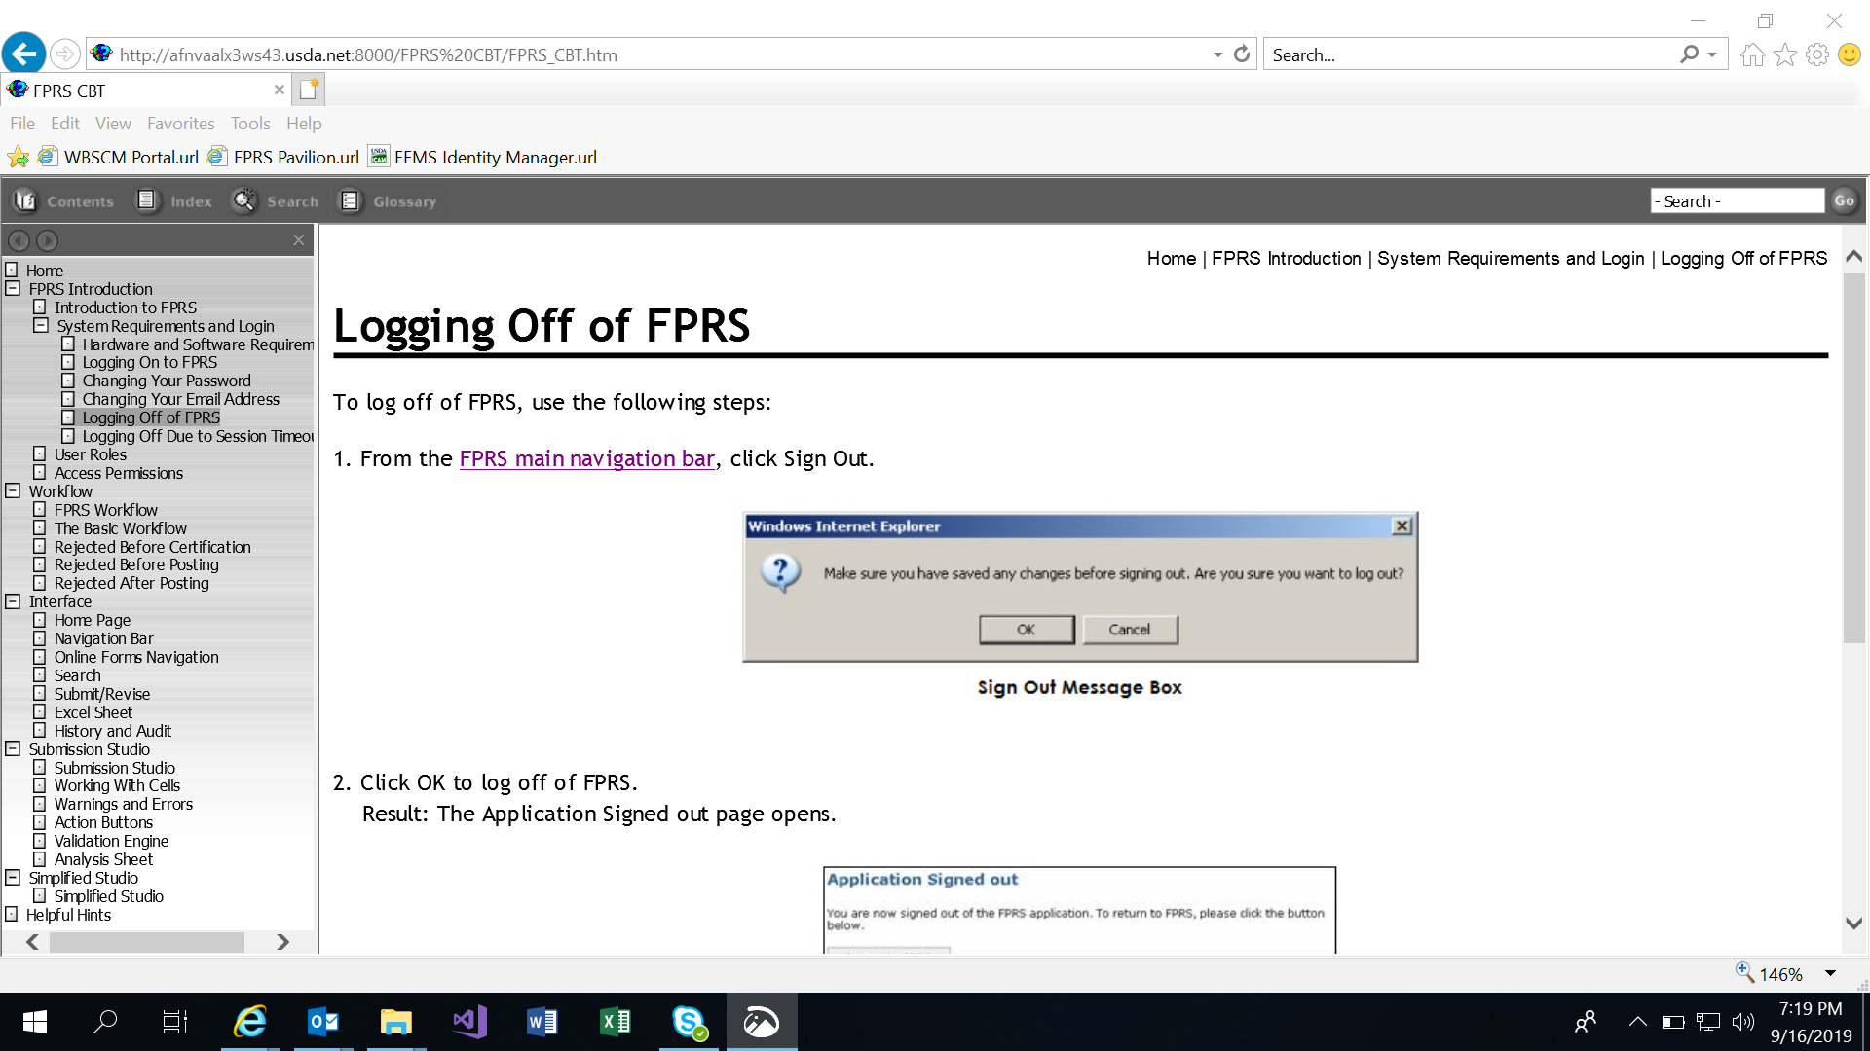The image size is (1870, 1051).
Task: Click the help Search text field
Action: tap(1737, 201)
